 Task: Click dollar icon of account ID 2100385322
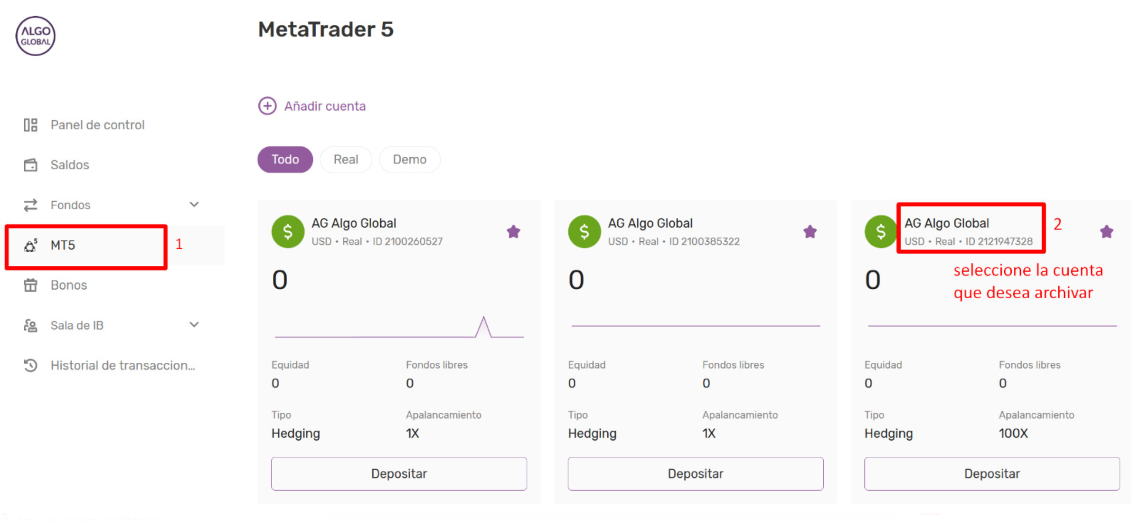pos(584,232)
